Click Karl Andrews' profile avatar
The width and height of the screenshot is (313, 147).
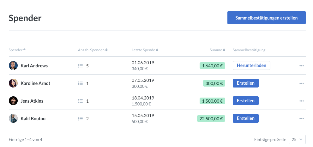[13, 66]
